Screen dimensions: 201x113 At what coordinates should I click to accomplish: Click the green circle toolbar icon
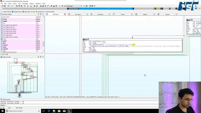coord(37,6)
